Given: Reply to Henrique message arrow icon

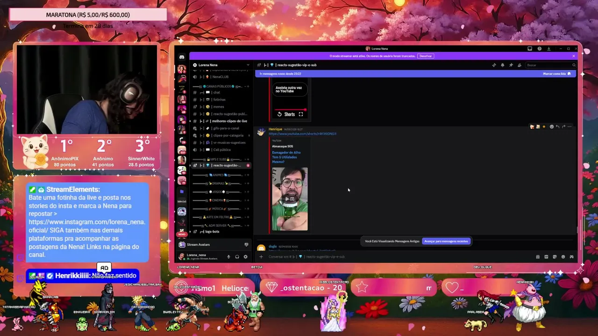Looking at the screenshot, I should tap(557, 126).
